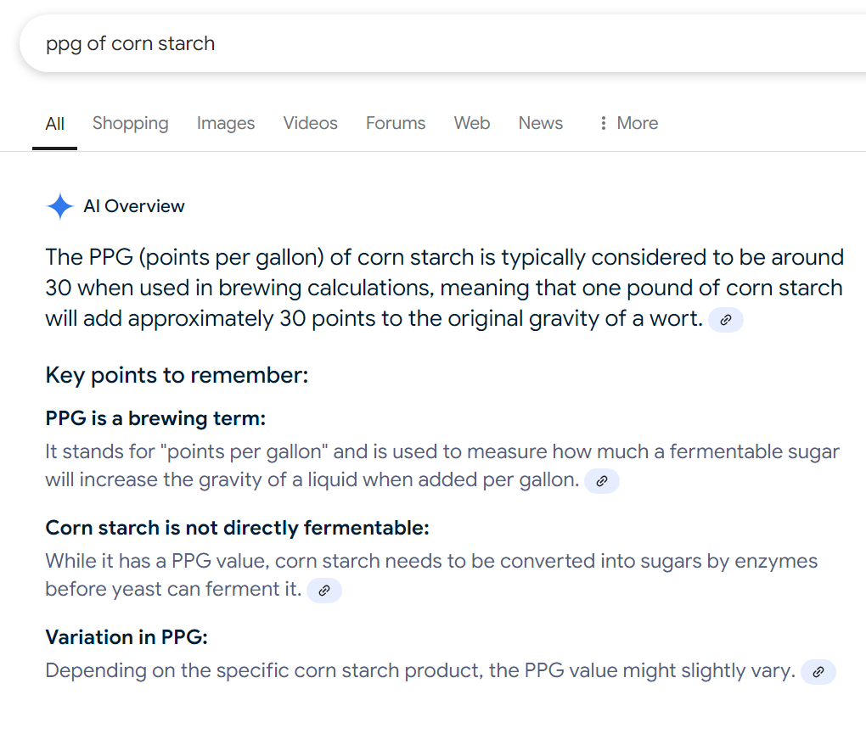
Task: Open source link after wort sentence
Action: pyautogui.click(x=726, y=320)
